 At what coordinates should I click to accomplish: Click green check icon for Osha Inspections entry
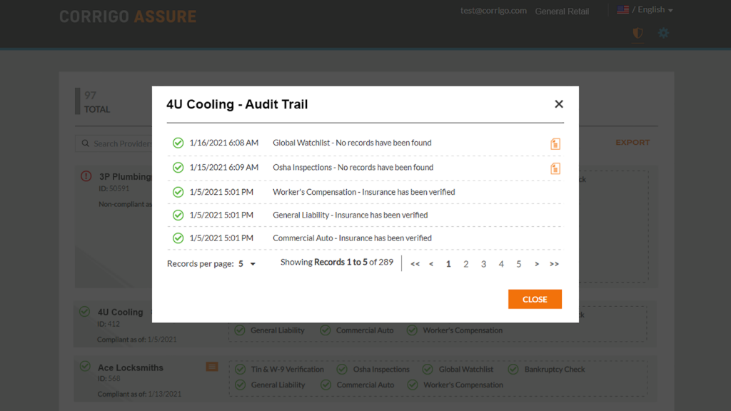pyautogui.click(x=178, y=168)
